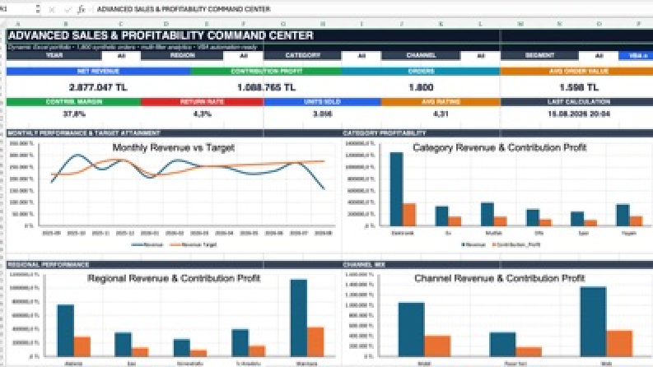Open the insert function fx icon
The width and height of the screenshot is (653, 367).
(82, 9)
